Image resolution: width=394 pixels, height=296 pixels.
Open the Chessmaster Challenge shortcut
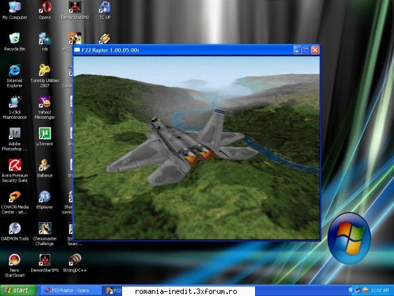click(x=45, y=234)
